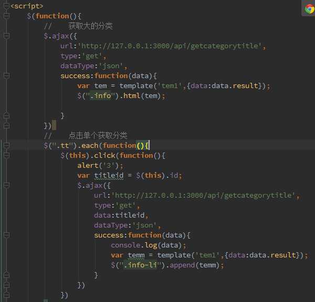Collapse the $(this).click(function(){ fold marker
Viewport: 315px width, 302px height.
coord(7,155)
